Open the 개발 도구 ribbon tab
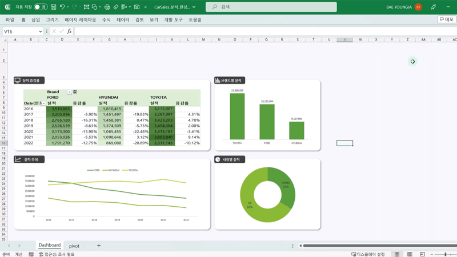 [174, 19]
